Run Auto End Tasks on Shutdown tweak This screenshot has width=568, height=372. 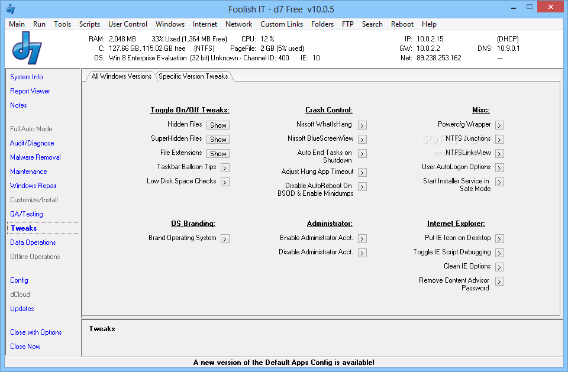click(x=362, y=154)
